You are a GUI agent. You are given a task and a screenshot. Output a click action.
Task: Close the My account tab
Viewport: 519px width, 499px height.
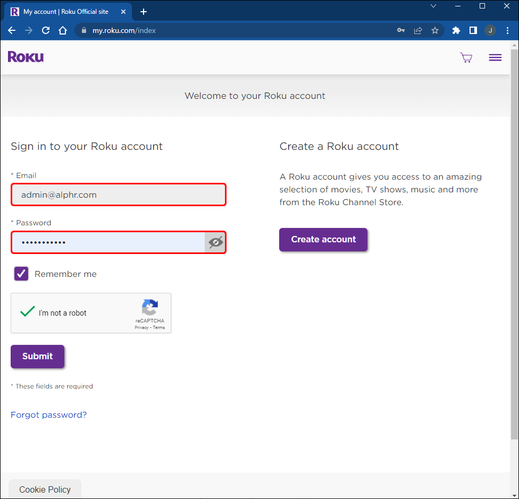123,12
